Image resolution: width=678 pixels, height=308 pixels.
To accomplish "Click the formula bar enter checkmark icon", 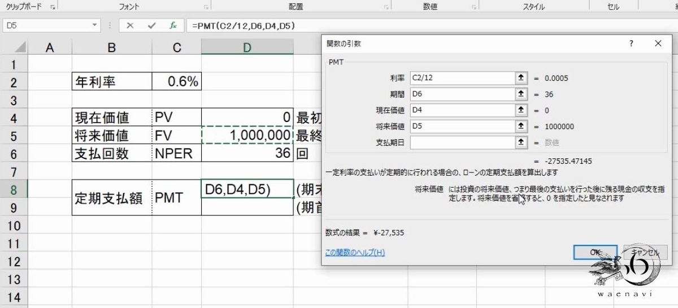I will [x=151, y=26].
